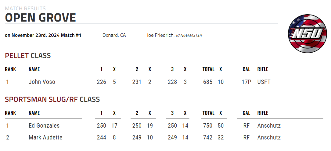Click Mark Audette's Anschutz rifle entry
This screenshot has width=331, height=151.
(269, 138)
